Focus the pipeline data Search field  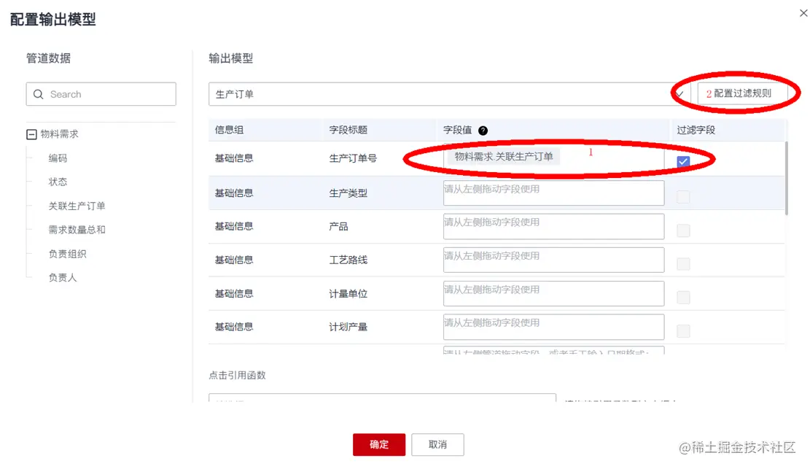[101, 94]
